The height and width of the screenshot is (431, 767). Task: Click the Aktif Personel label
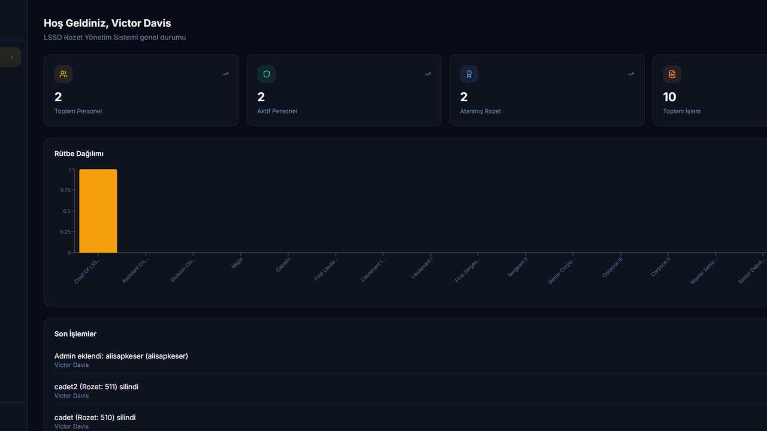pos(277,111)
